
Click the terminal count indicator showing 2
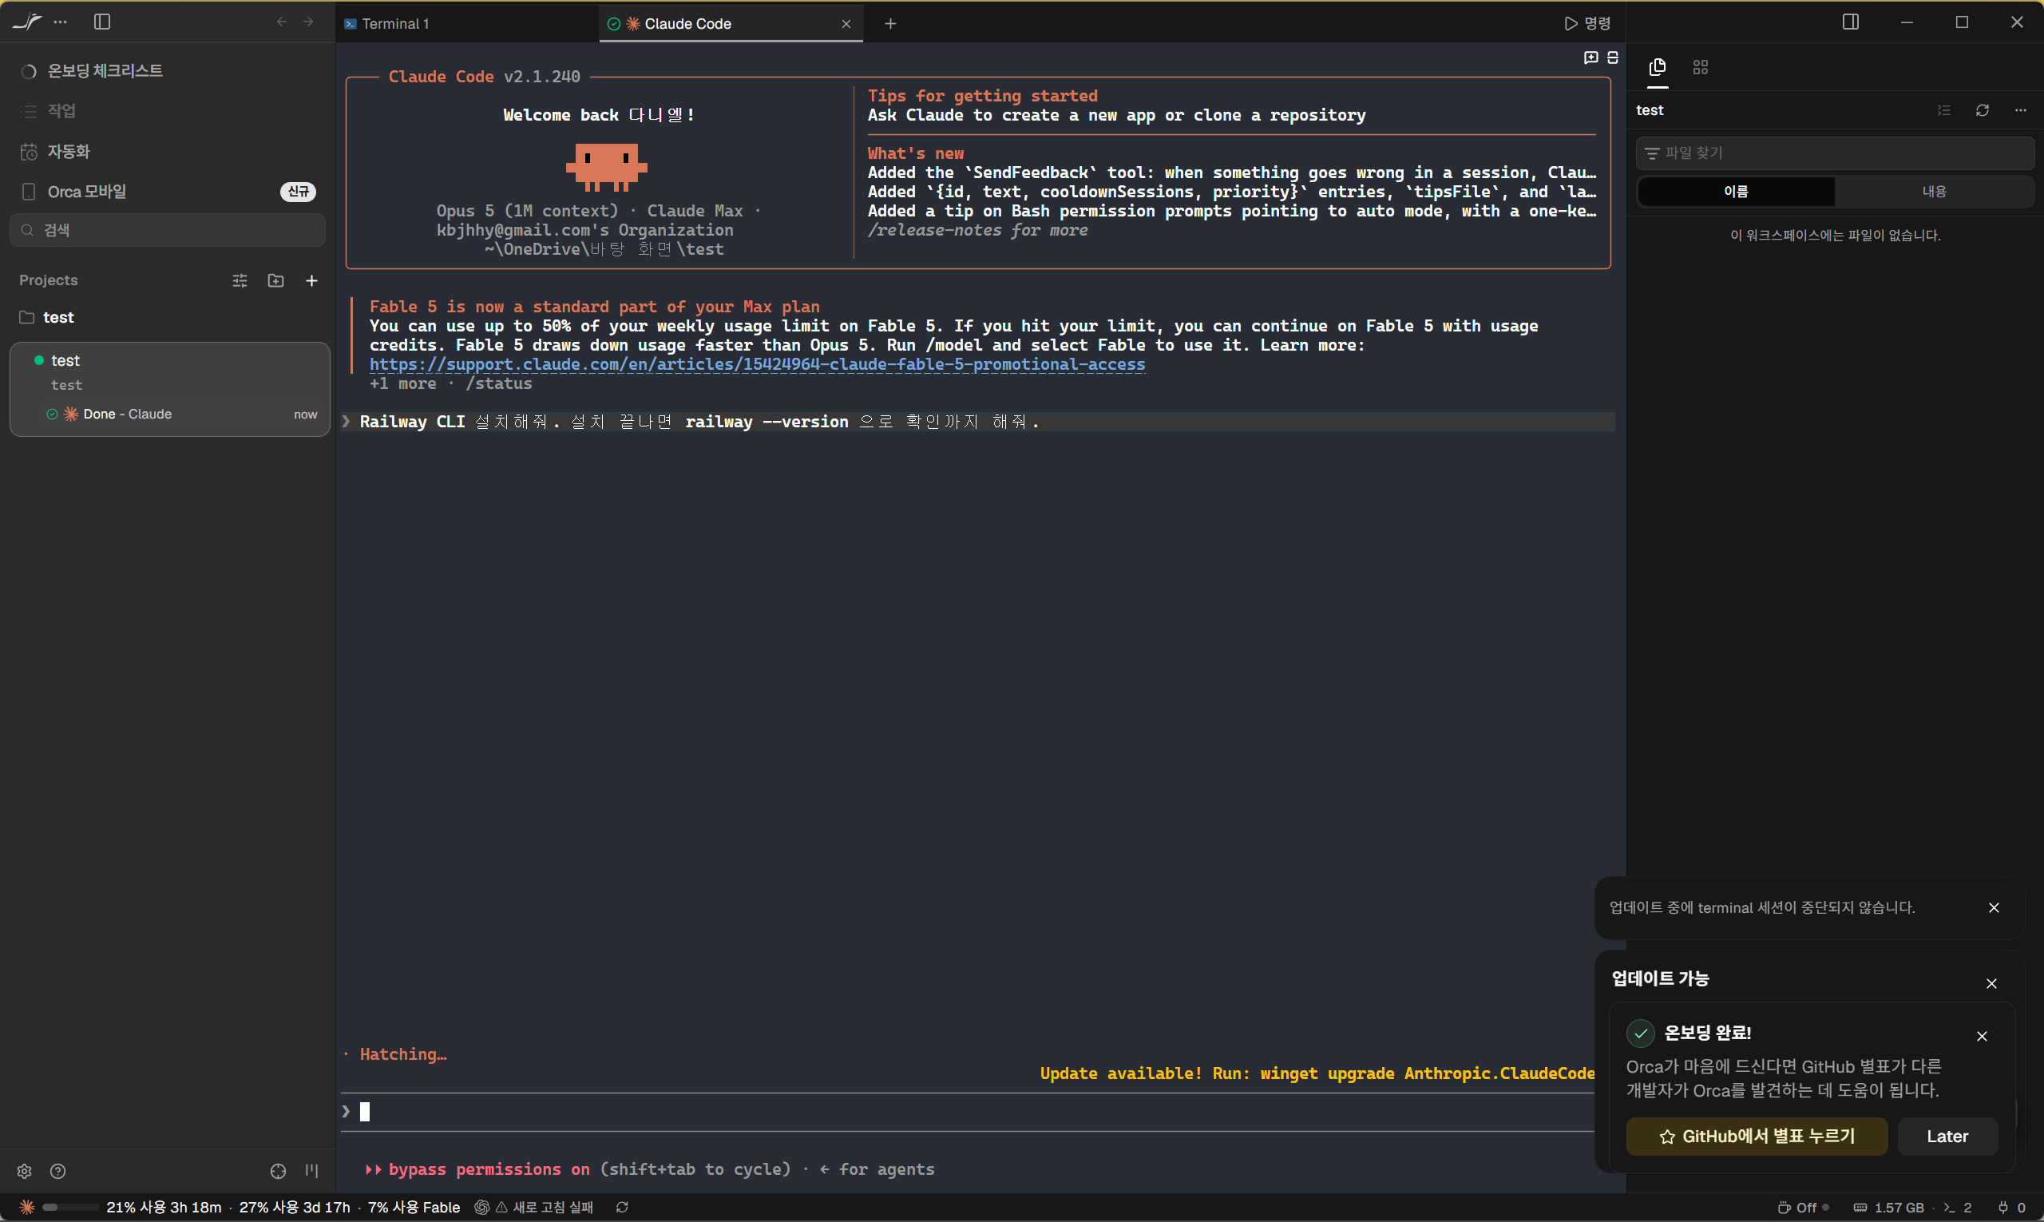coord(1958,1207)
